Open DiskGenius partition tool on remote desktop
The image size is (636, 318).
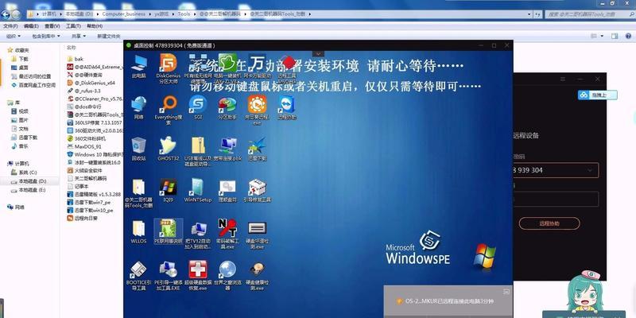point(168,68)
